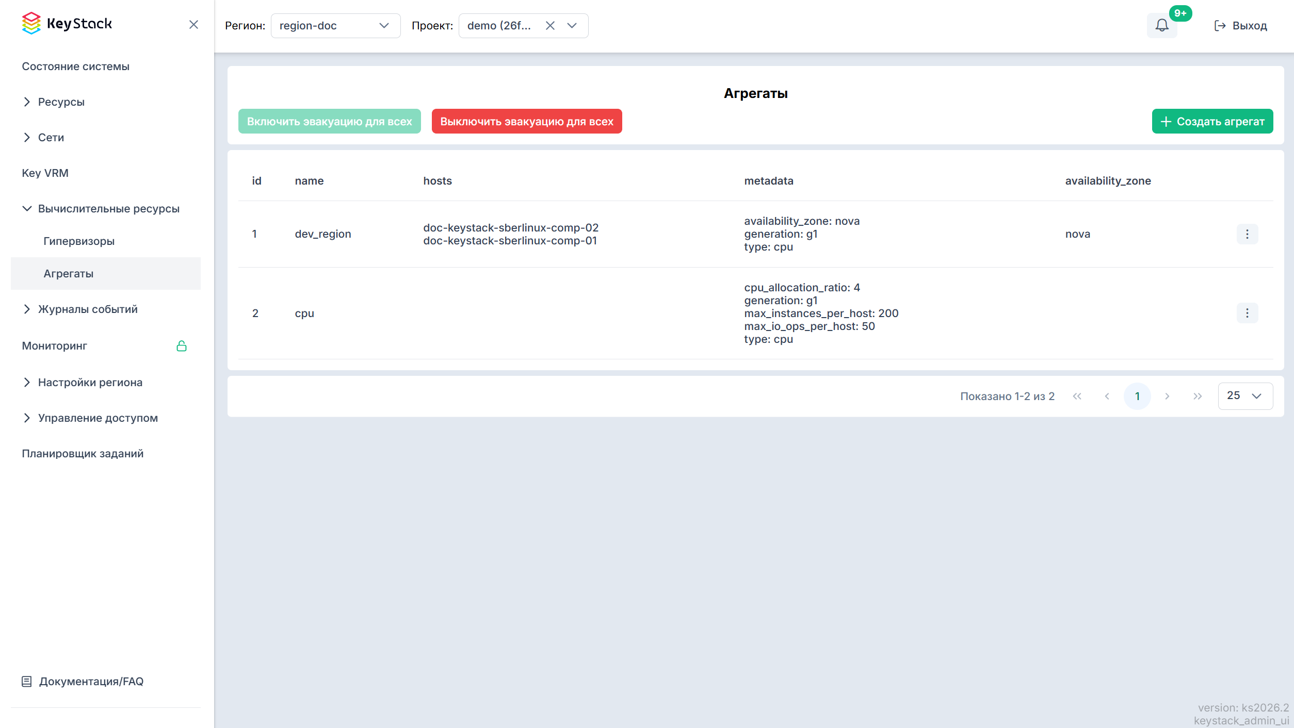The image size is (1294, 728).
Task: Click the green lock icon beside Мониторинг
Action: click(x=182, y=346)
